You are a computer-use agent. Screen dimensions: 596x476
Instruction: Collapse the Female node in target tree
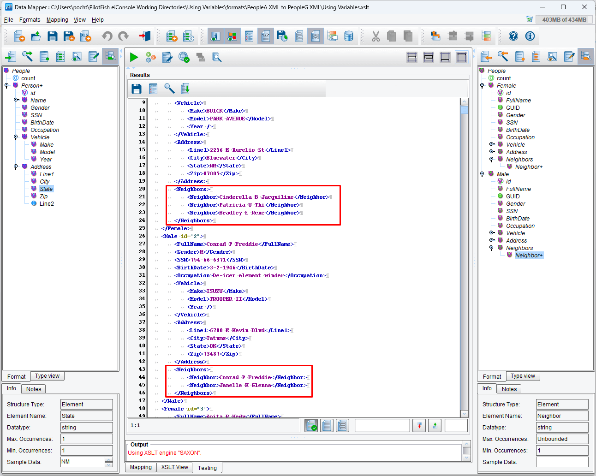[482, 85]
